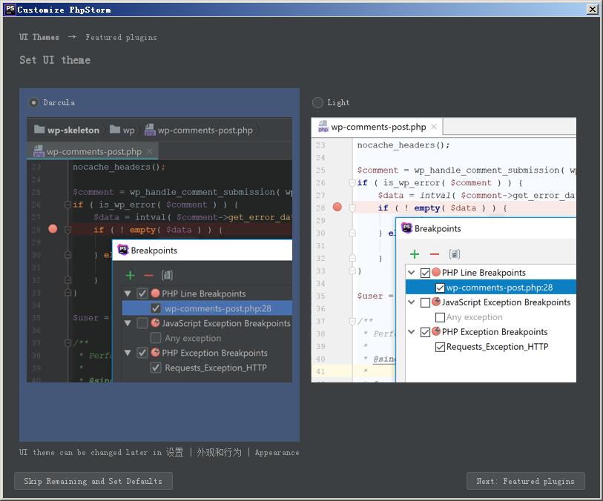Click the PhpStorm icon in title bar
This screenshot has height=501, width=603.
(10, 9)
